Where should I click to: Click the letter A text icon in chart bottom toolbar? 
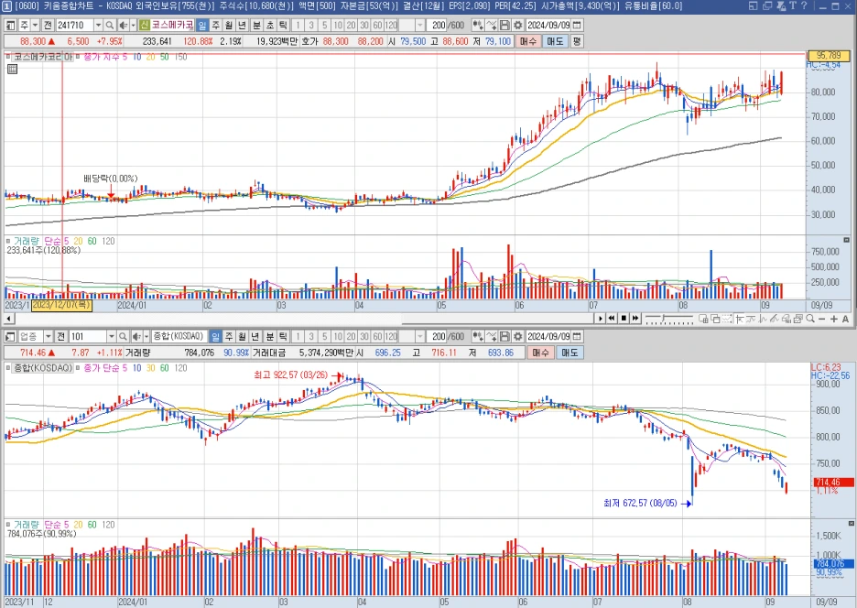click(x=845, y=319)
